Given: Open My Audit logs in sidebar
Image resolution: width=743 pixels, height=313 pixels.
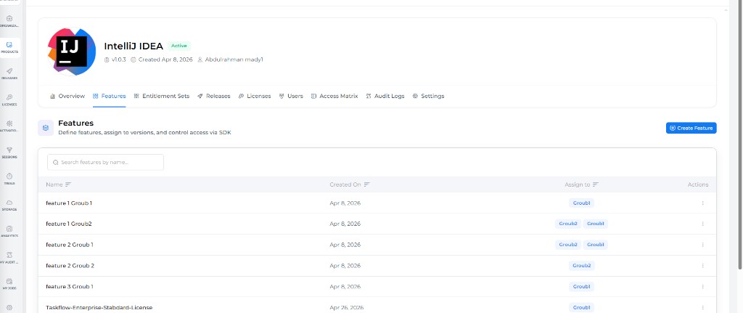Looking at the screenshot, I should coord(9,258).
